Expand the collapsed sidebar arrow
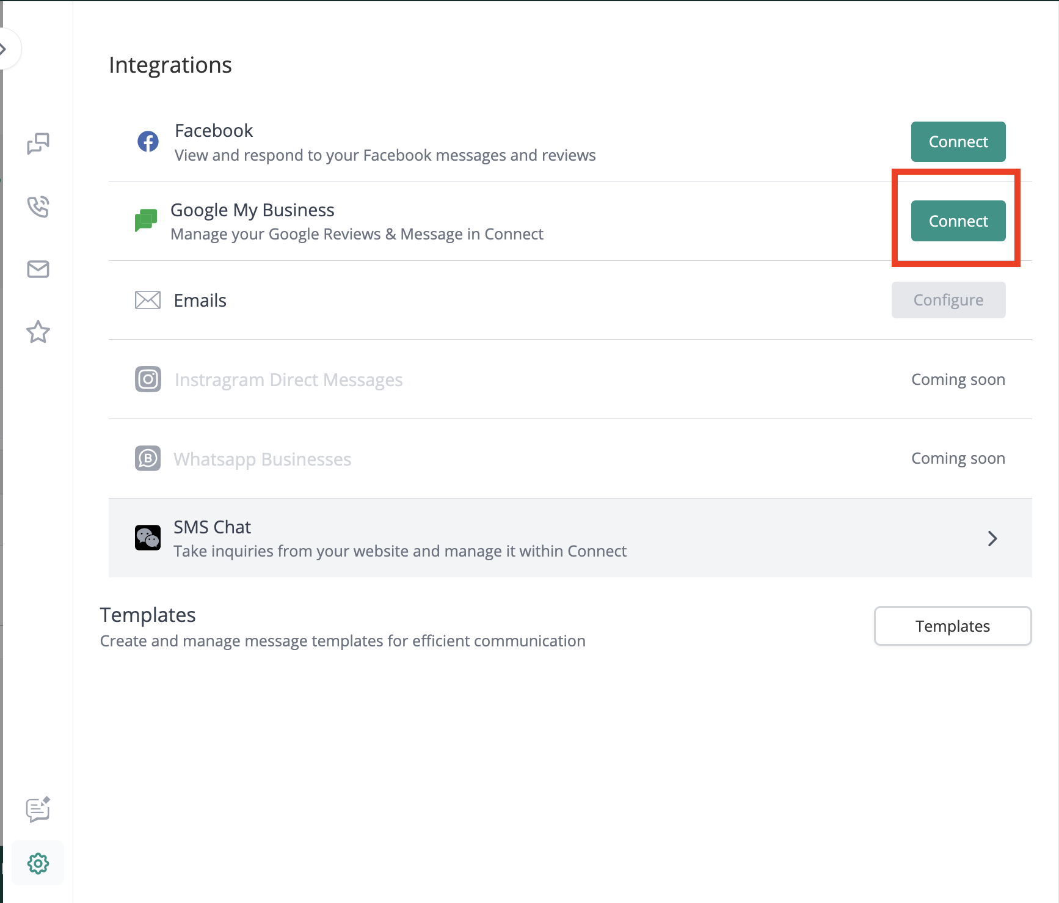1059x903 pixels. (x=5, y=49)
